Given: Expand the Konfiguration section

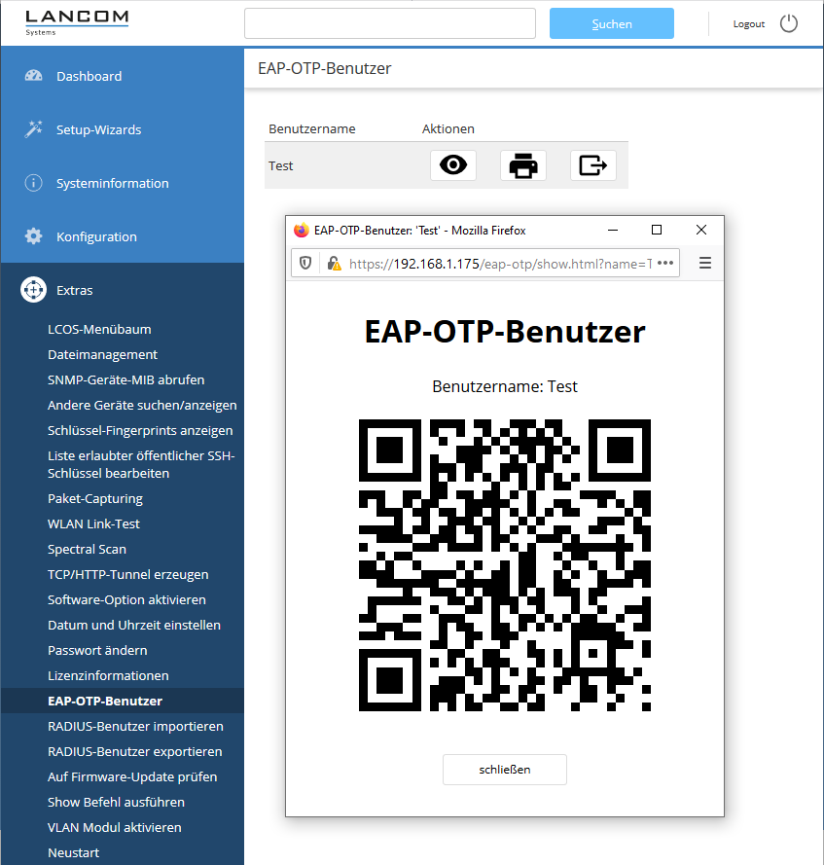Looking at the screenshot, I should coord(96,236).
